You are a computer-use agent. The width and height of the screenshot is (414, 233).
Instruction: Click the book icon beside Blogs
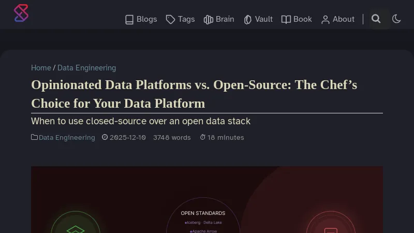tap(129, 20)
